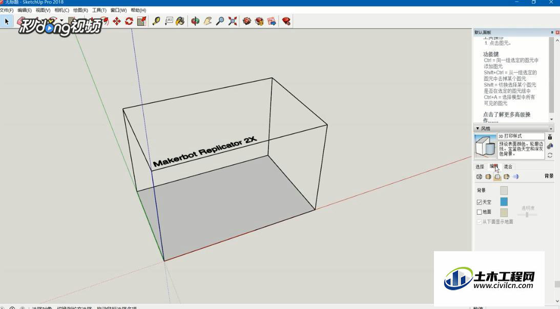Click the 透明度 transparency slider
560x309 pixels.
pyautogui.click(x=527, y=214)
